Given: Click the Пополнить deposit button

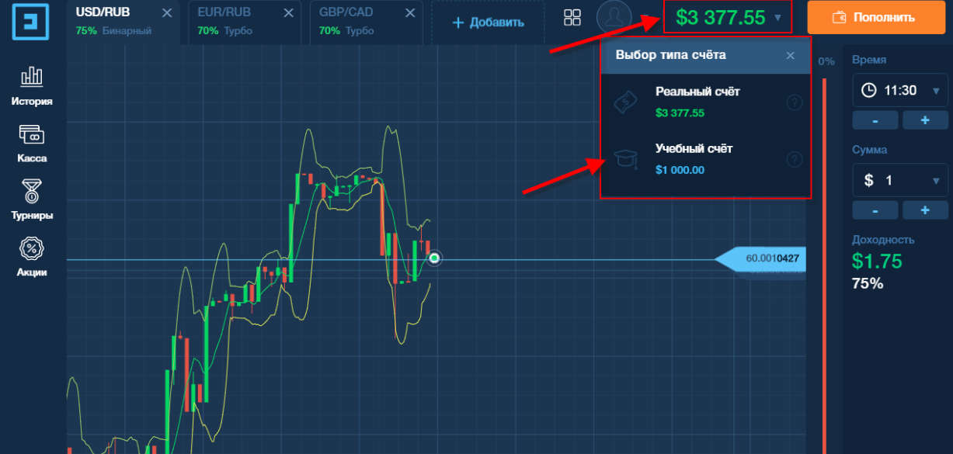Looking at the screenshot, I should 875,17.
